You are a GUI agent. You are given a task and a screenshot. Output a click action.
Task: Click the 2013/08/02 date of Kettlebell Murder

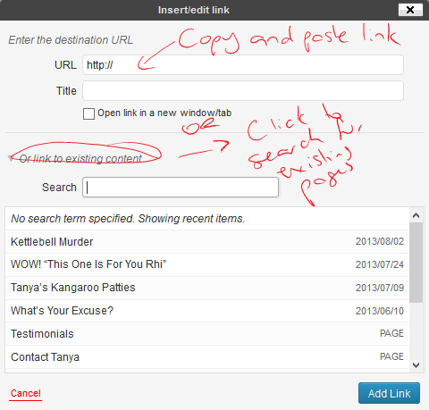click(380, 241)
